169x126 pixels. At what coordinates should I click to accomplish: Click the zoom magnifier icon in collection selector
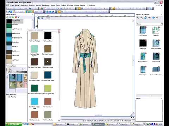tap(138, 17)
